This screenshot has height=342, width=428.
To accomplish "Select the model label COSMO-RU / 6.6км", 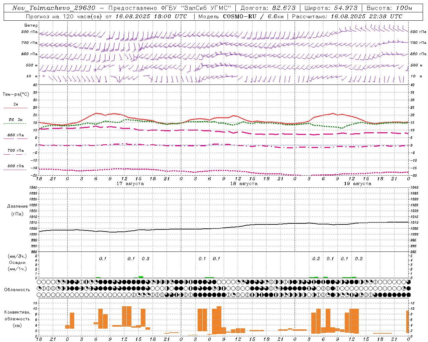I will [253, 16].
